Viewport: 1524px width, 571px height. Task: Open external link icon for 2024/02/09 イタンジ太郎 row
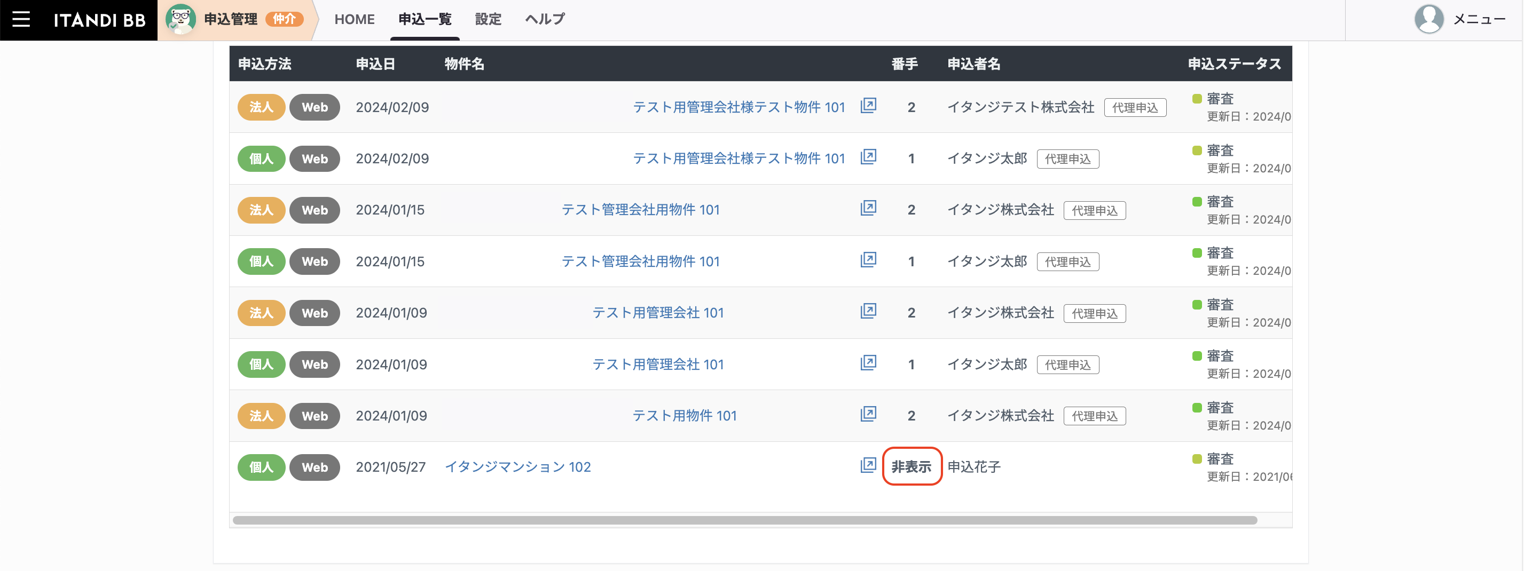[x=868, y=157]
